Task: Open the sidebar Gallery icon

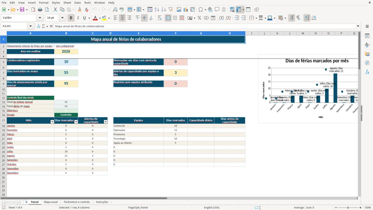Action: 367,54
